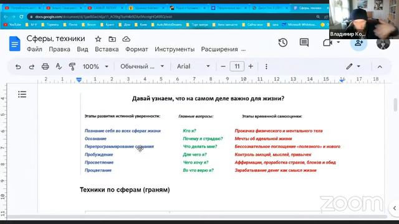The width and height of the screenshot is (399, 224).
Task: Open the Формат menu
Action: click(137, 49)
